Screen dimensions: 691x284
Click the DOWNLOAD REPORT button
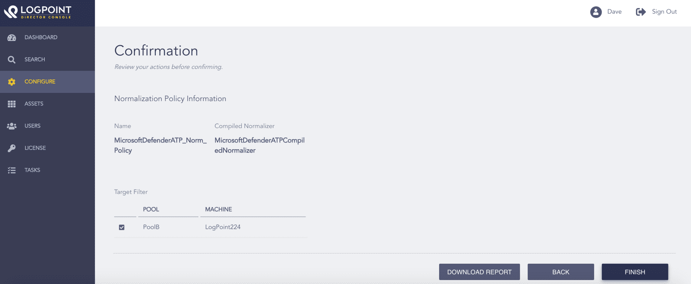(x=479, y=271)
